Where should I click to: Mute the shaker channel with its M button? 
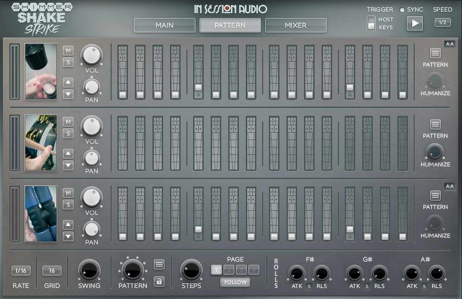point(68,50)
